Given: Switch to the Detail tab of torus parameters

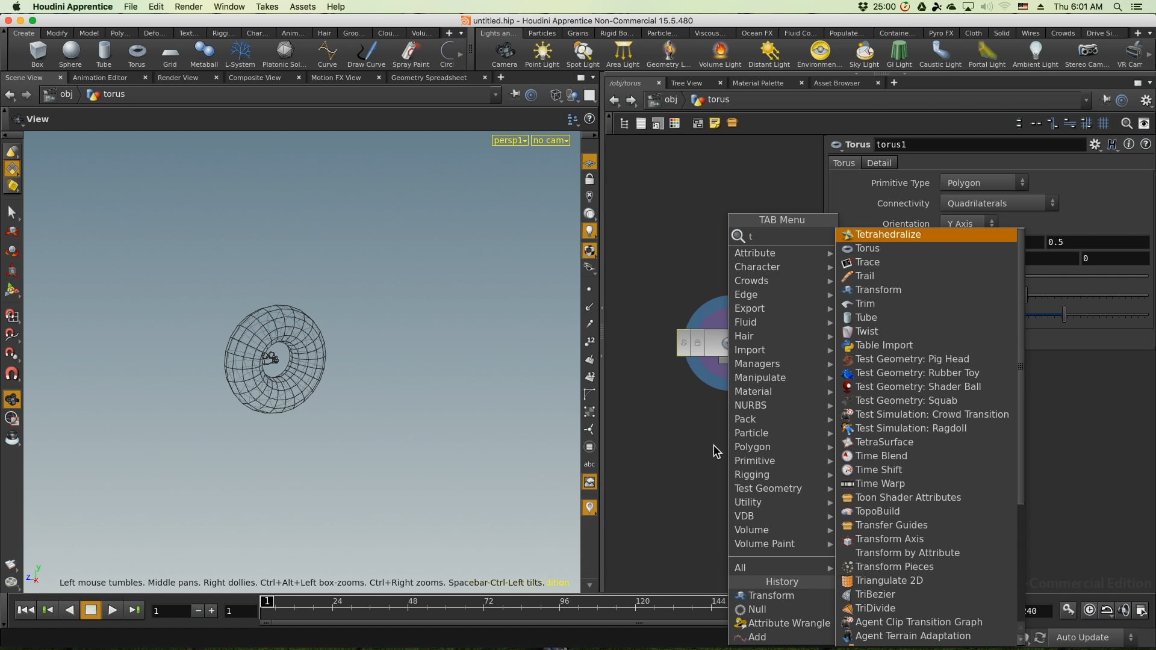Looking at the screenshot, I should (x=878, y=162).
